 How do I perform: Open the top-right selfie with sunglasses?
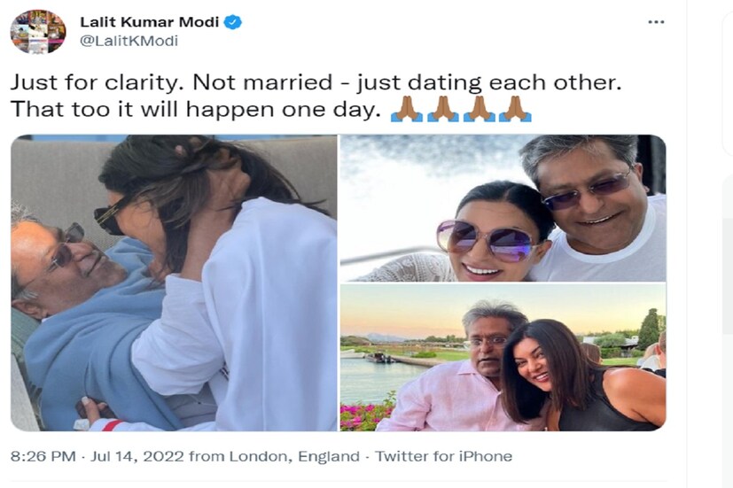click(502, 208)
